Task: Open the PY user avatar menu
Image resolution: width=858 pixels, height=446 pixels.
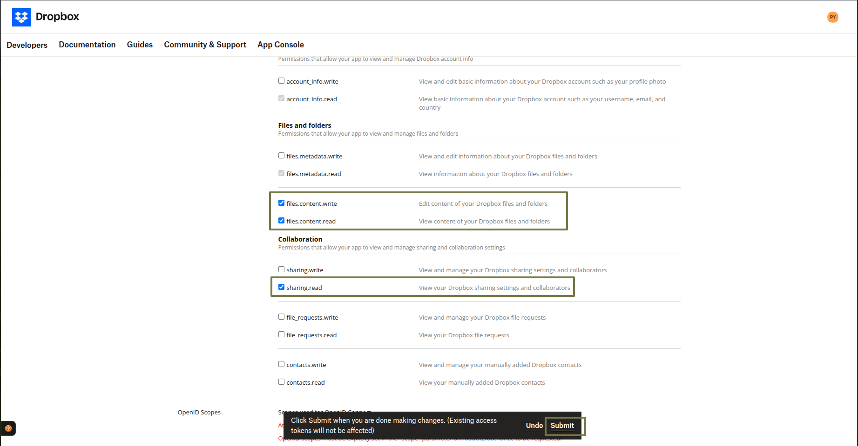Action: click(833, 17)
